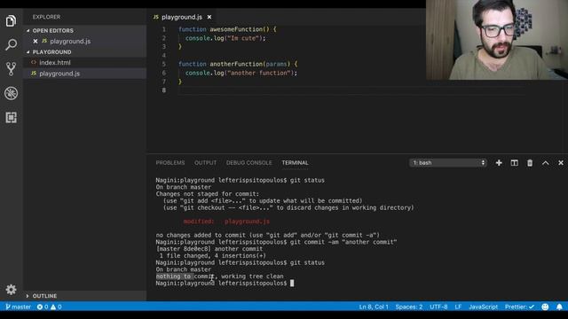Viewport: 568px width, 319px height.
Task: Change file encoding 'UTF-8'
Action: [x=438, y=307]
